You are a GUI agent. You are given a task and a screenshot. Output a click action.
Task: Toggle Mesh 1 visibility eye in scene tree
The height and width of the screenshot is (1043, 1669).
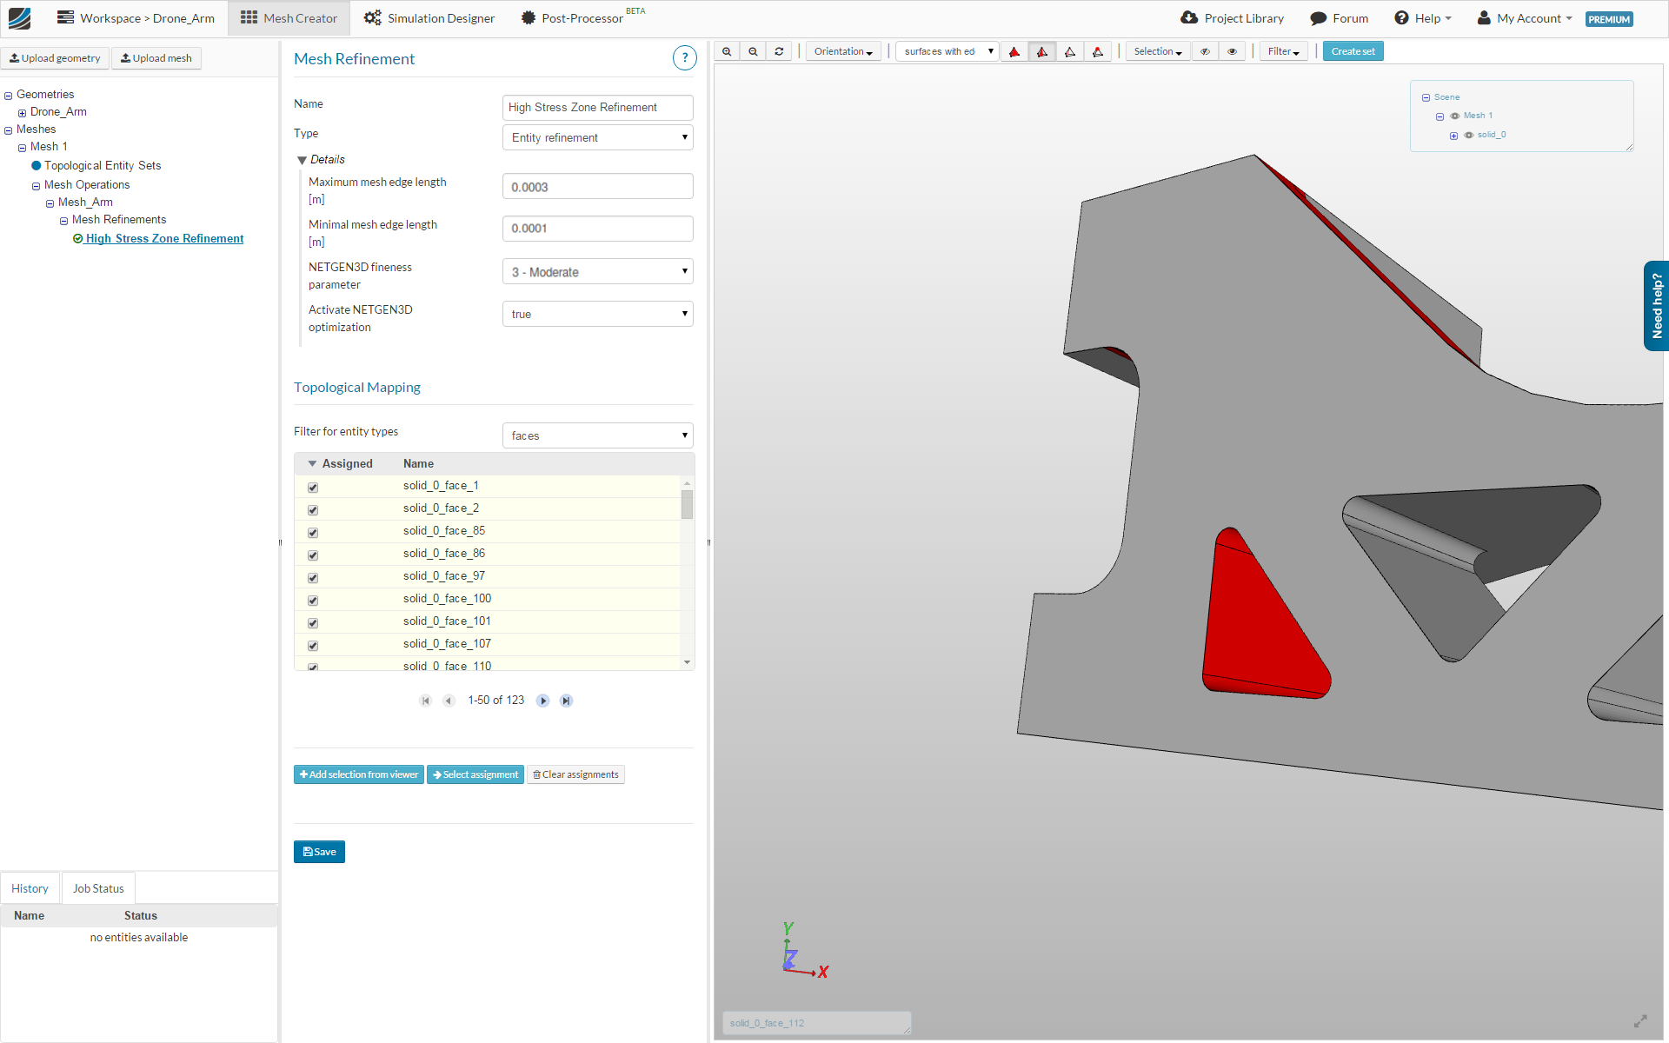click(1455, 116)
